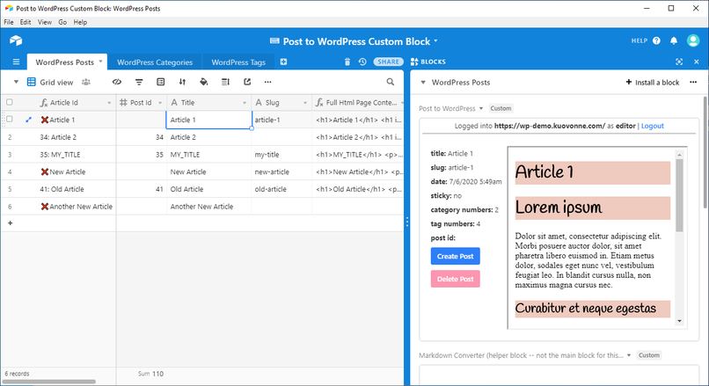The image size is (709, 386).
Task: Open the Post Id column dropdown
Action: [x=160, y=103]
